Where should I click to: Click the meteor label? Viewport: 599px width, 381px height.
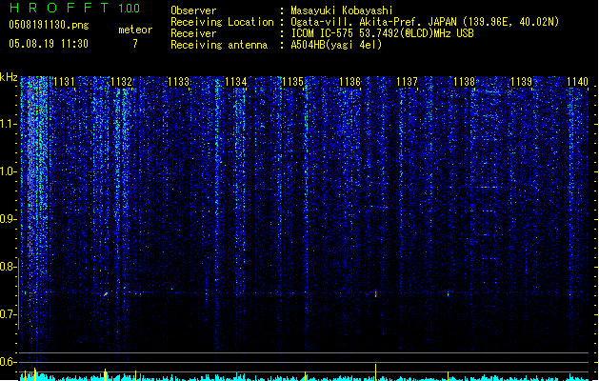[135, 30]
